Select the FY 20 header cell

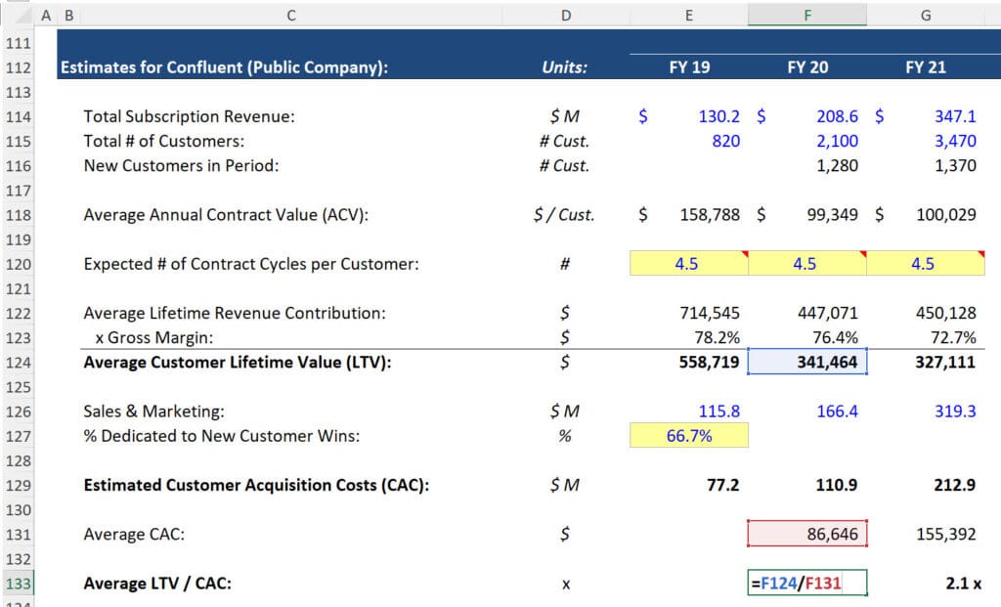(x=806, y=66)
